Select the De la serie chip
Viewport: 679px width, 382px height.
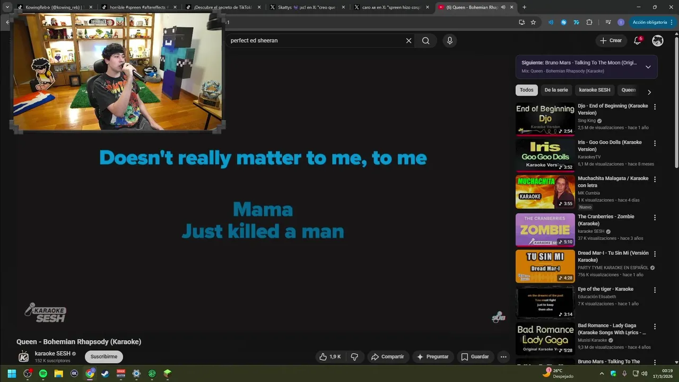556,90
